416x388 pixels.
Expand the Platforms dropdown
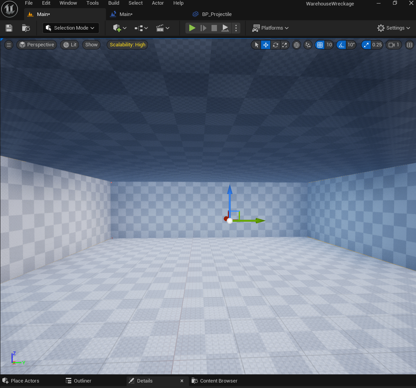tap(270, 28)
